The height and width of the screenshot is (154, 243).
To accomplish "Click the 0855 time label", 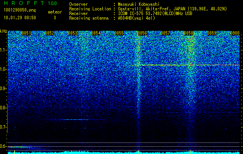I will point(119,33).
